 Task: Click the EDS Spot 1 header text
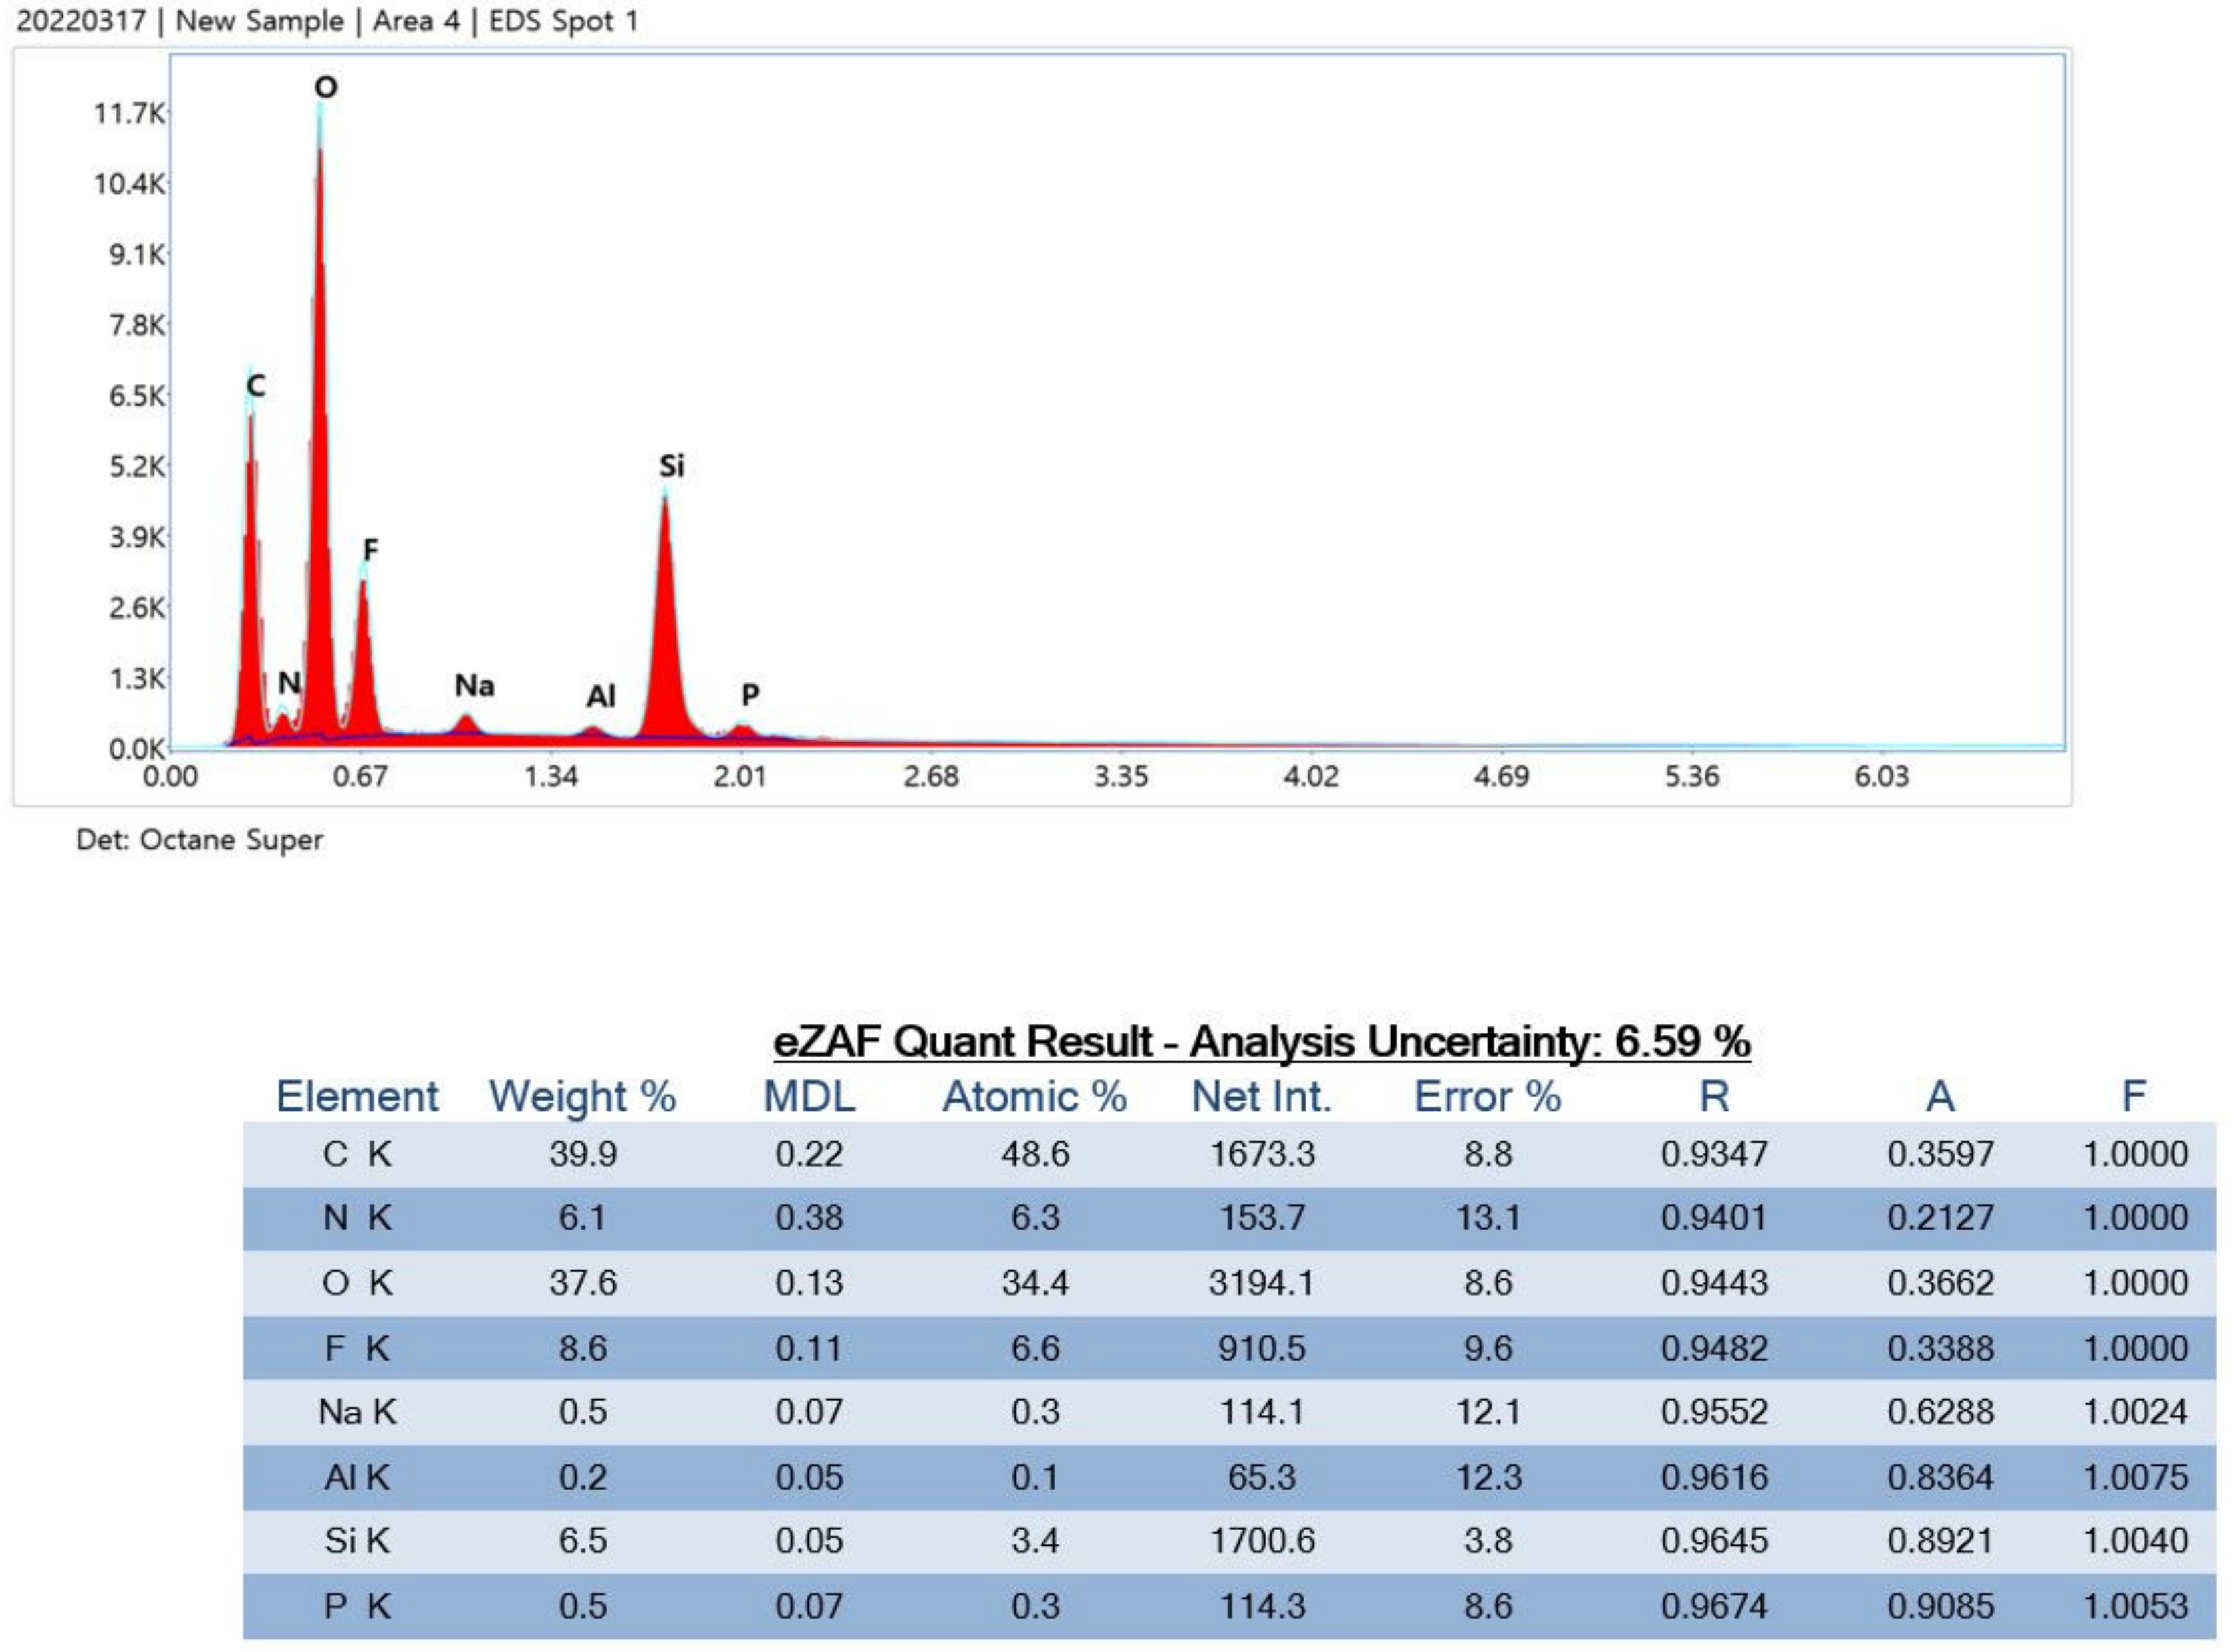[x=563, y=21]
